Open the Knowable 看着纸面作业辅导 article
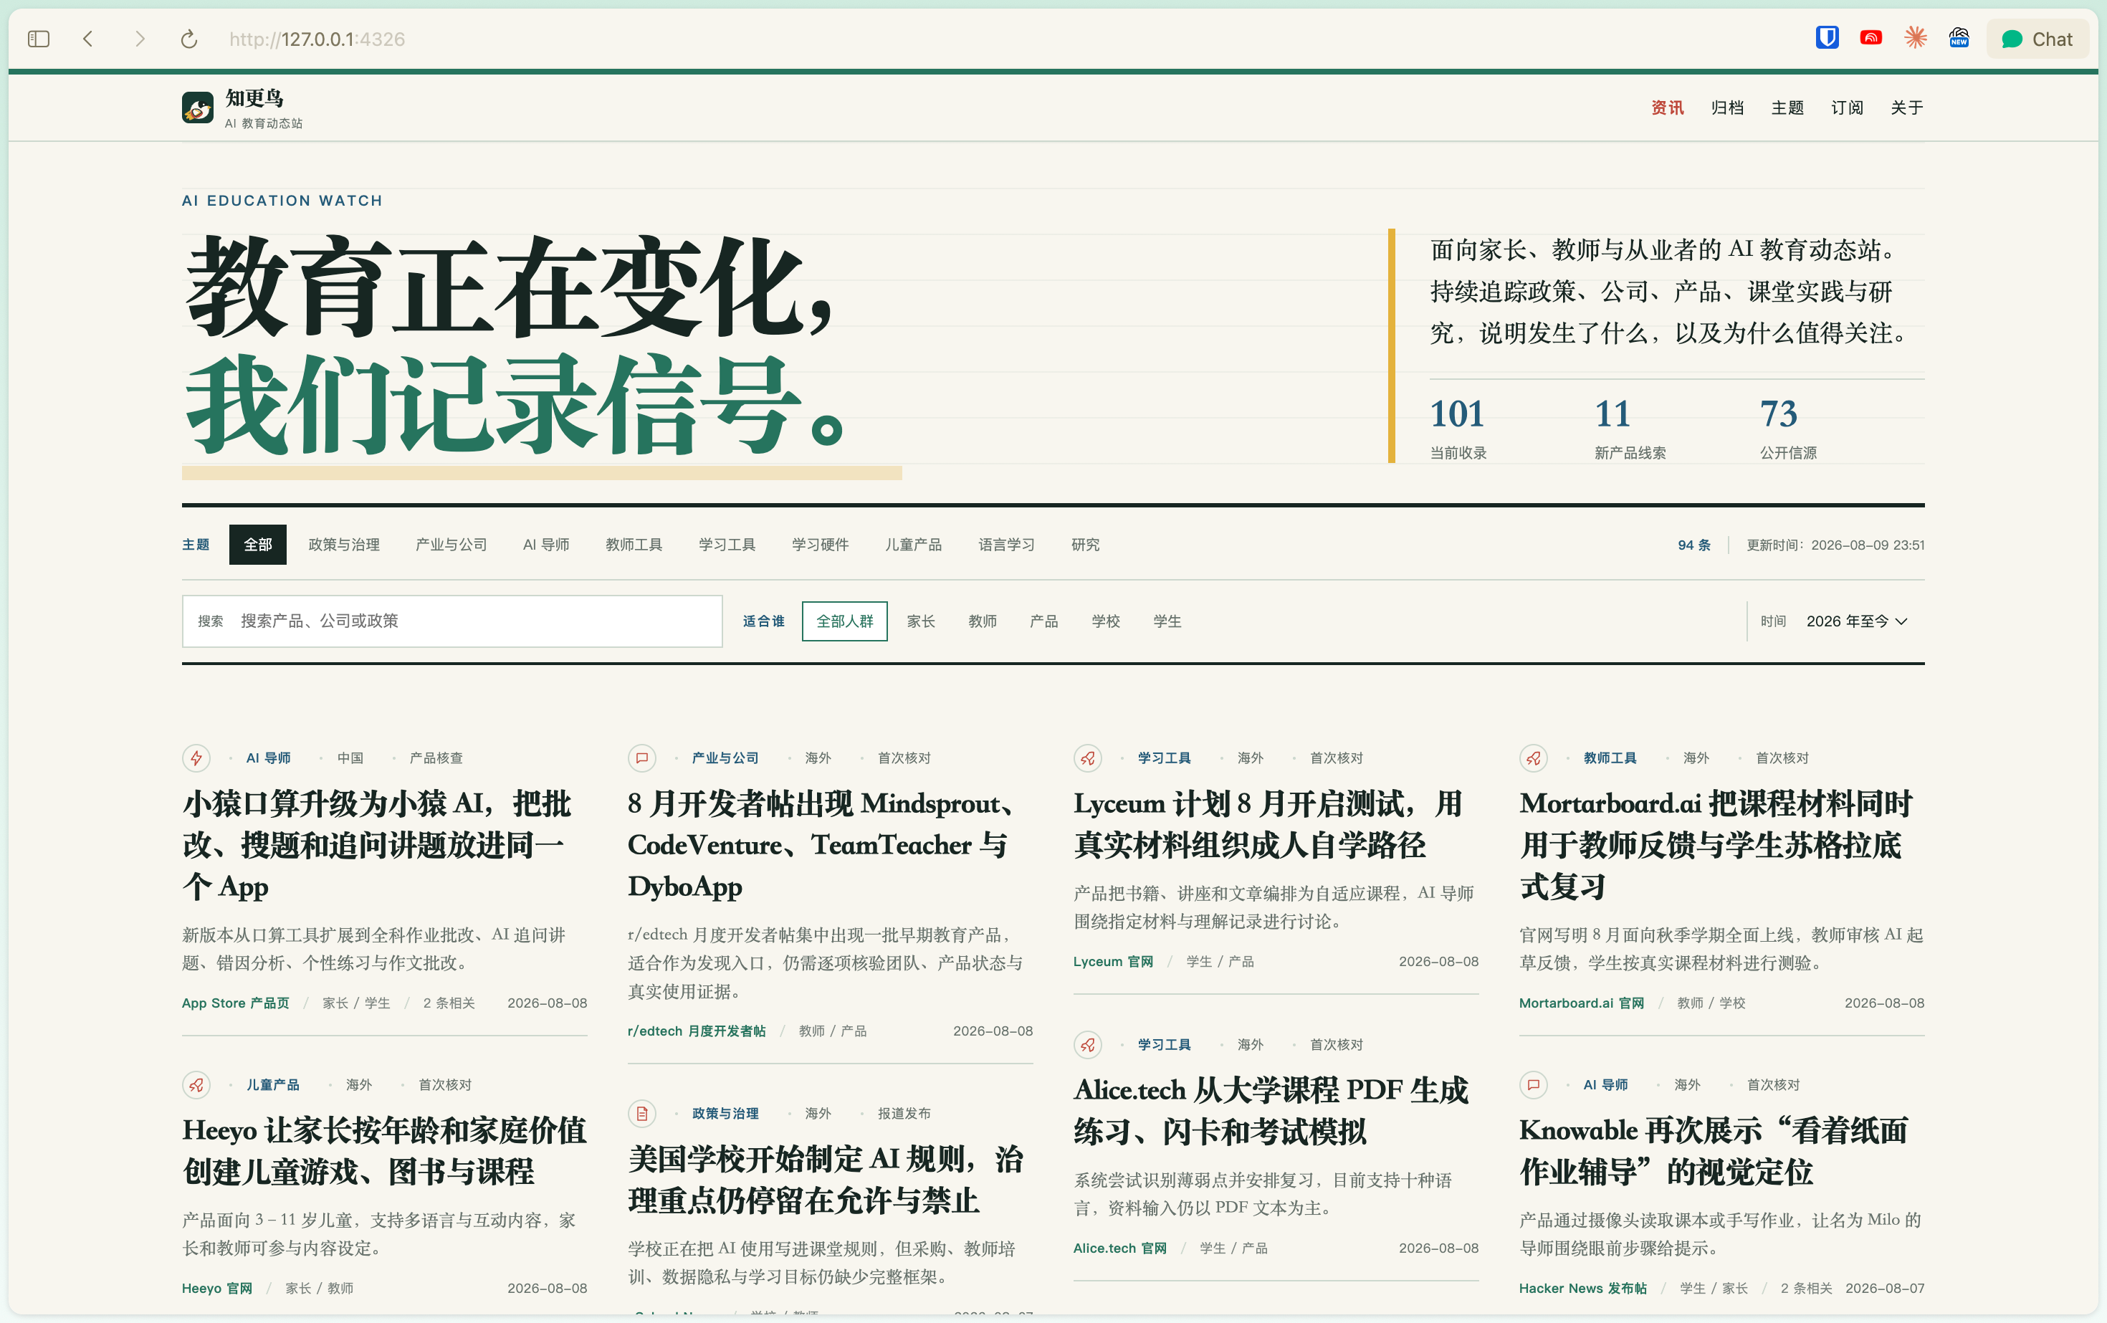2107x1323 pixels. [1714, 1150]
